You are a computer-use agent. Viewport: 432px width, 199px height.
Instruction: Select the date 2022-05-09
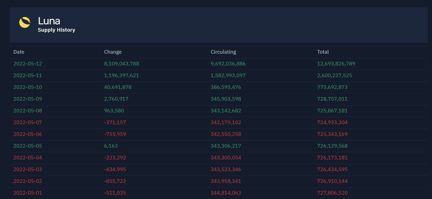28,99
